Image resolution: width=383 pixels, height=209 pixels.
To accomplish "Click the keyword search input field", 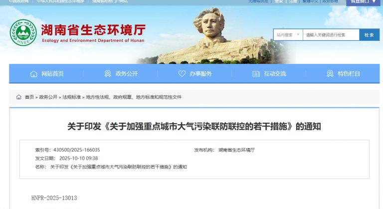I will [x=331, y=35].
